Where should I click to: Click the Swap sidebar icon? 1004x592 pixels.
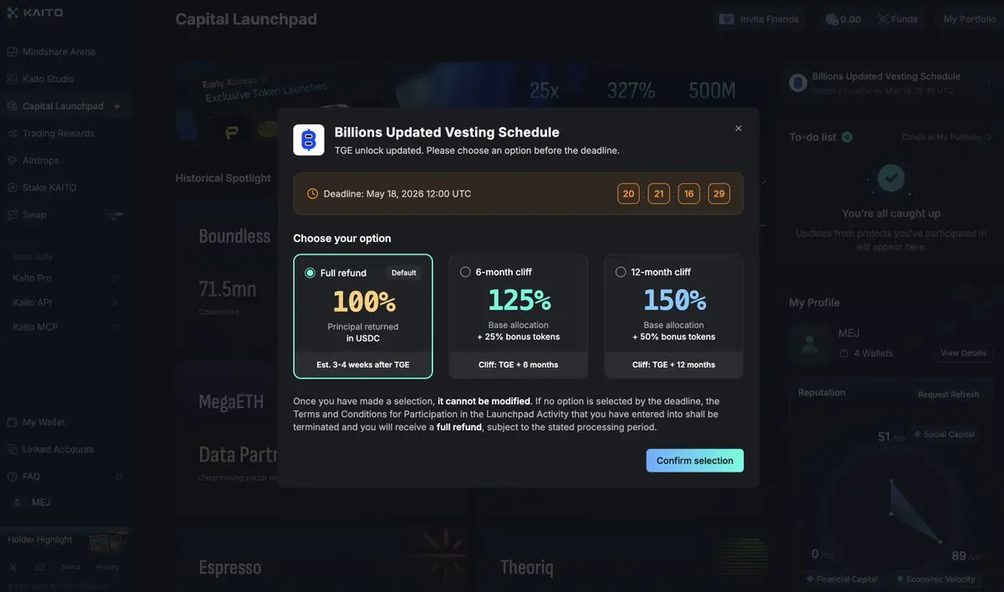[13, 215]
